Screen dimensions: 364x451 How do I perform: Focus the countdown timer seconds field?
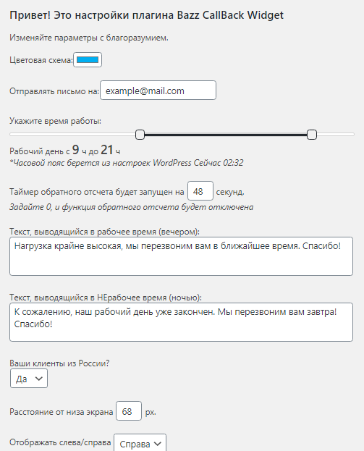(x=200, y=190)
